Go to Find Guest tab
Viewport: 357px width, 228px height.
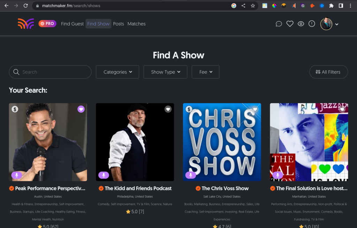click(72, 24)
